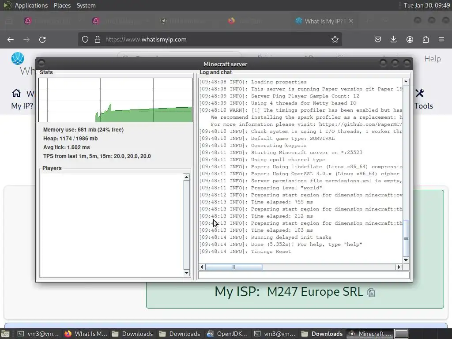
Task: Click the Running delayed init tasks line
Action: 265,237
